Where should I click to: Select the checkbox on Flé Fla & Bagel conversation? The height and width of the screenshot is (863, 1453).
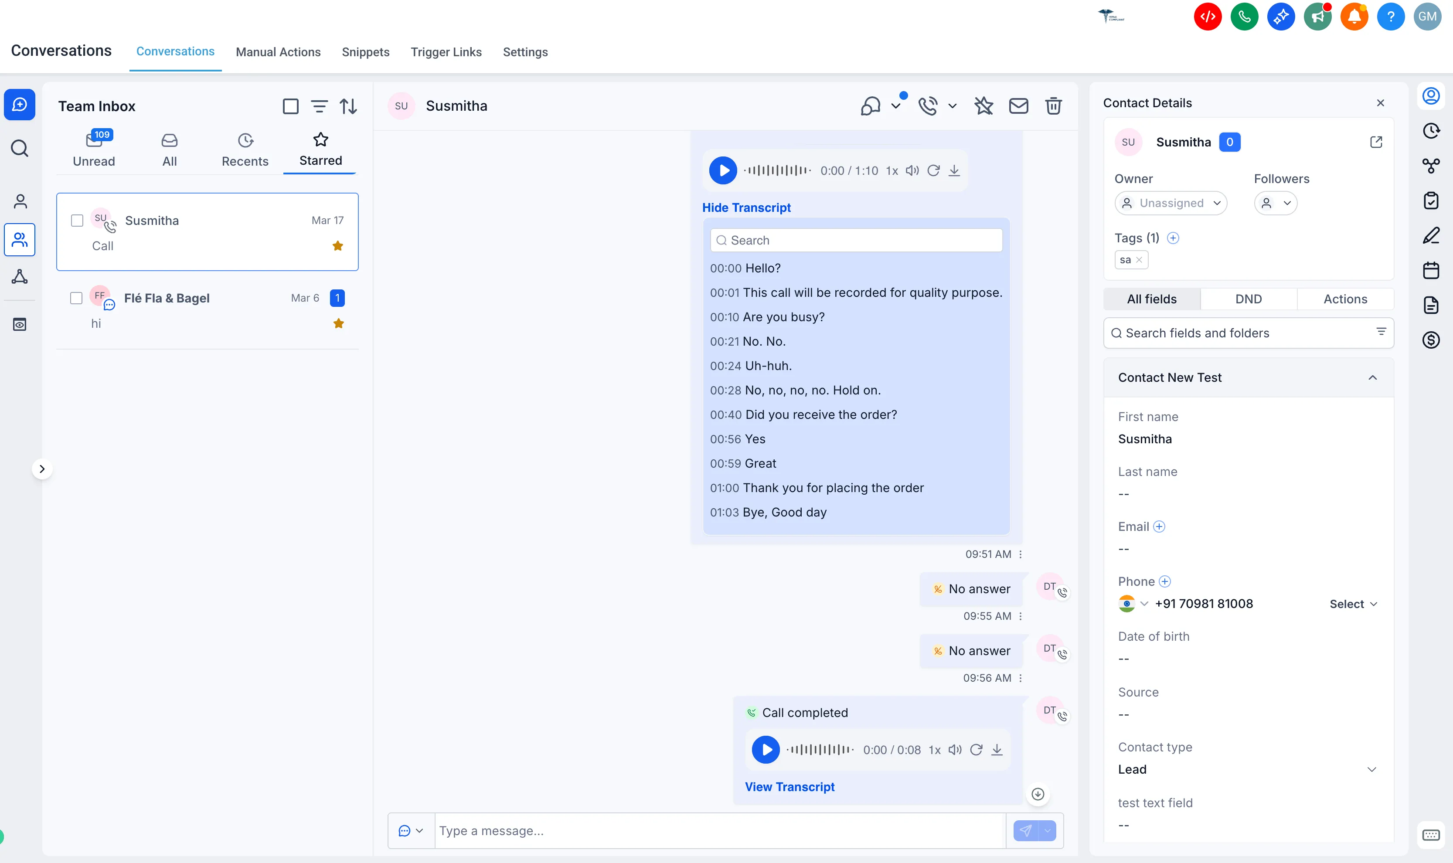(x=76, y=297)
